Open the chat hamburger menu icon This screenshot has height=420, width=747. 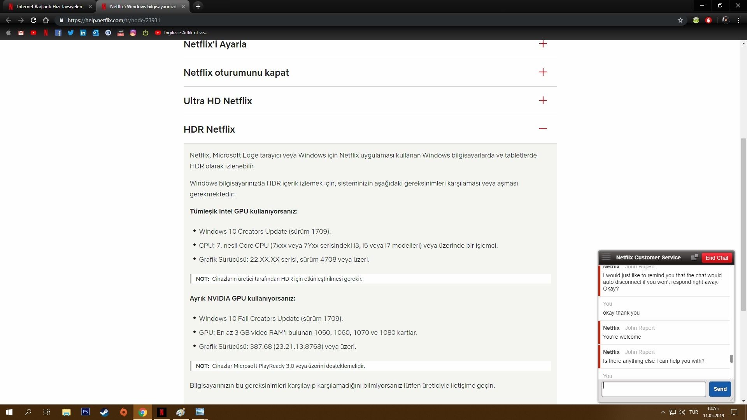(x=606, y=257)
